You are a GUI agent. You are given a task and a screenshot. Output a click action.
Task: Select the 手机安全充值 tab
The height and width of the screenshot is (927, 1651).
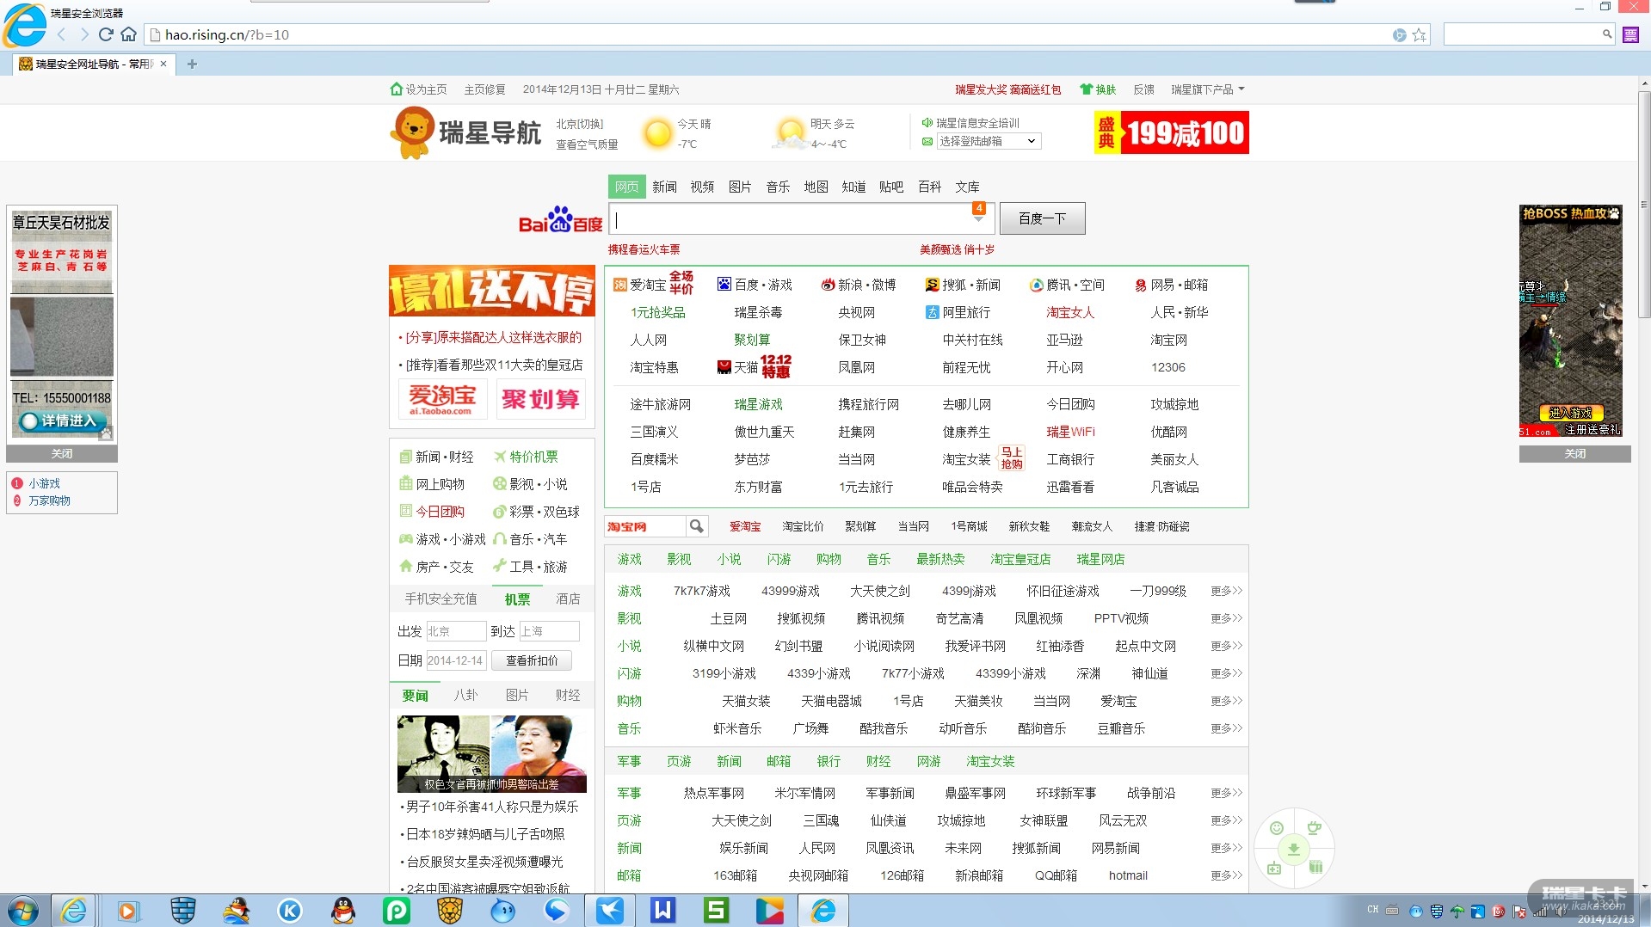pos(440,599)
